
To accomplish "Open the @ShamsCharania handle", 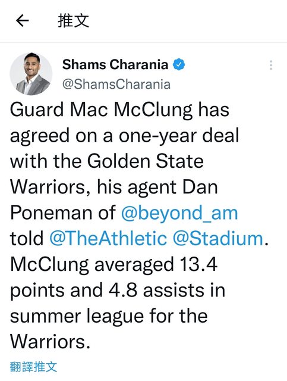I will tap(116, 85).
